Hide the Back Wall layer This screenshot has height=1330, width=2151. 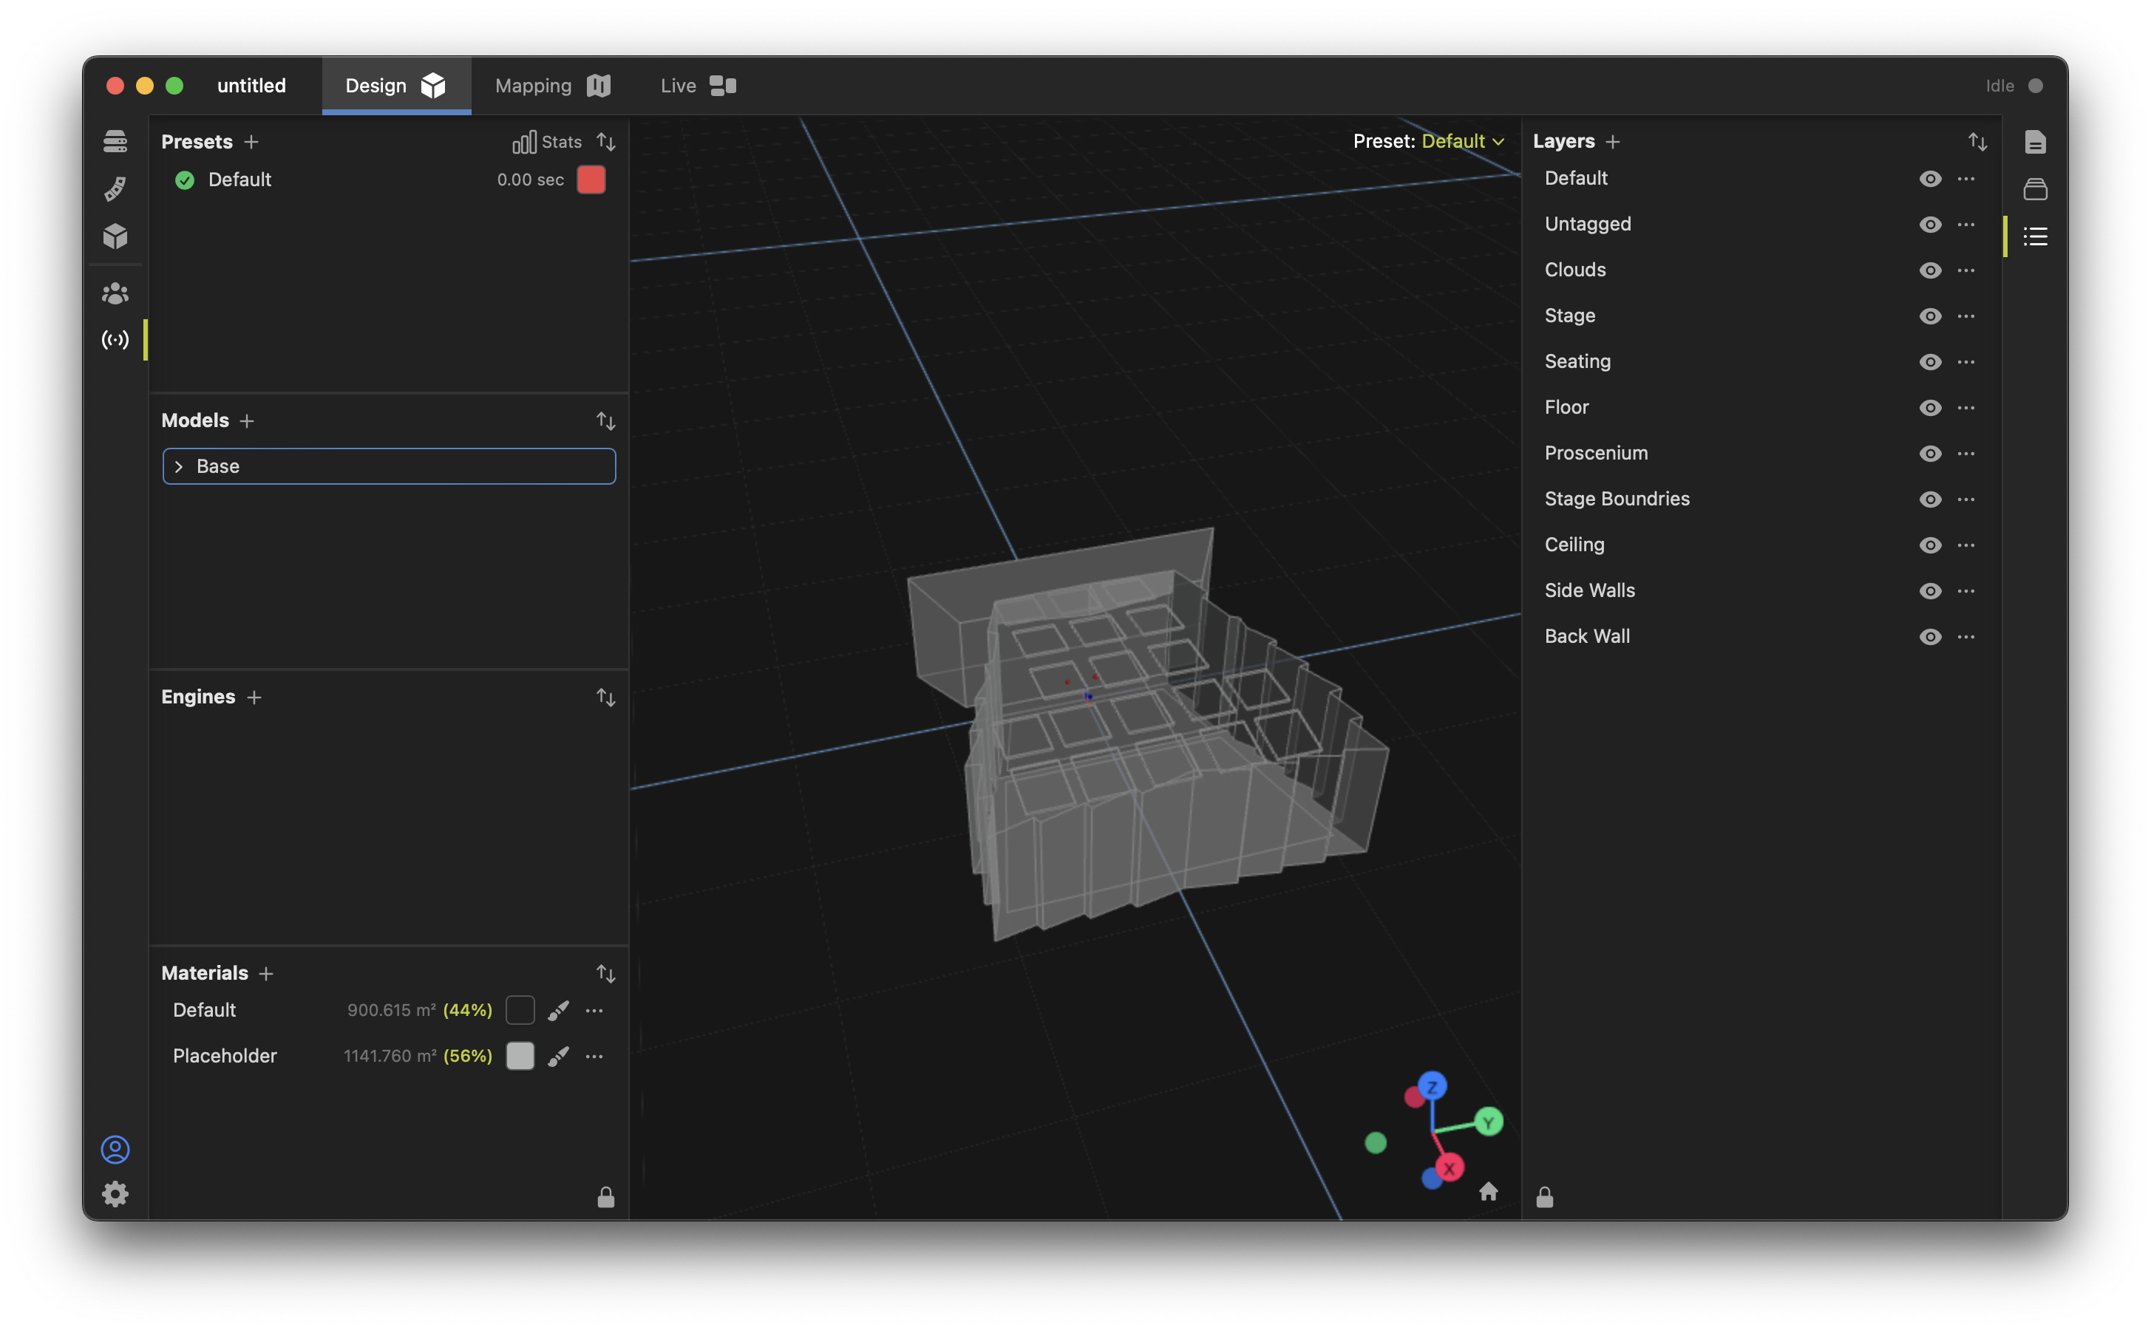[1929, 637]
